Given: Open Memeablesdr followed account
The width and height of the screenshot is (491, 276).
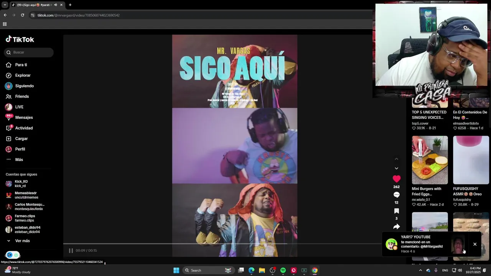Looking at the screenshot, I should coord(27,195).
